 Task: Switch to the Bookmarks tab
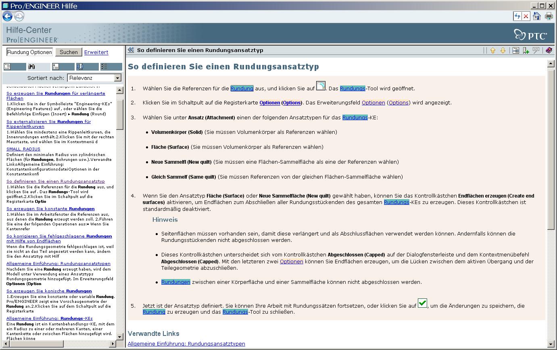point(87,67)
